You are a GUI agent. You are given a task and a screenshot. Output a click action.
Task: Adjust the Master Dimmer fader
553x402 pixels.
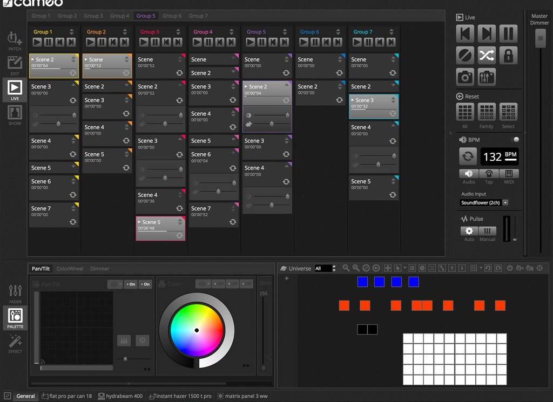point(540,38)
